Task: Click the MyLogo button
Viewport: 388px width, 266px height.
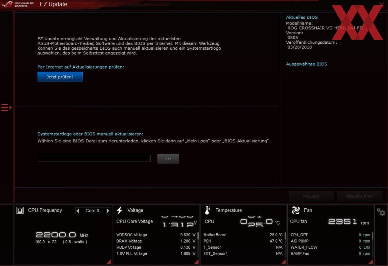Action: [311, 196]
